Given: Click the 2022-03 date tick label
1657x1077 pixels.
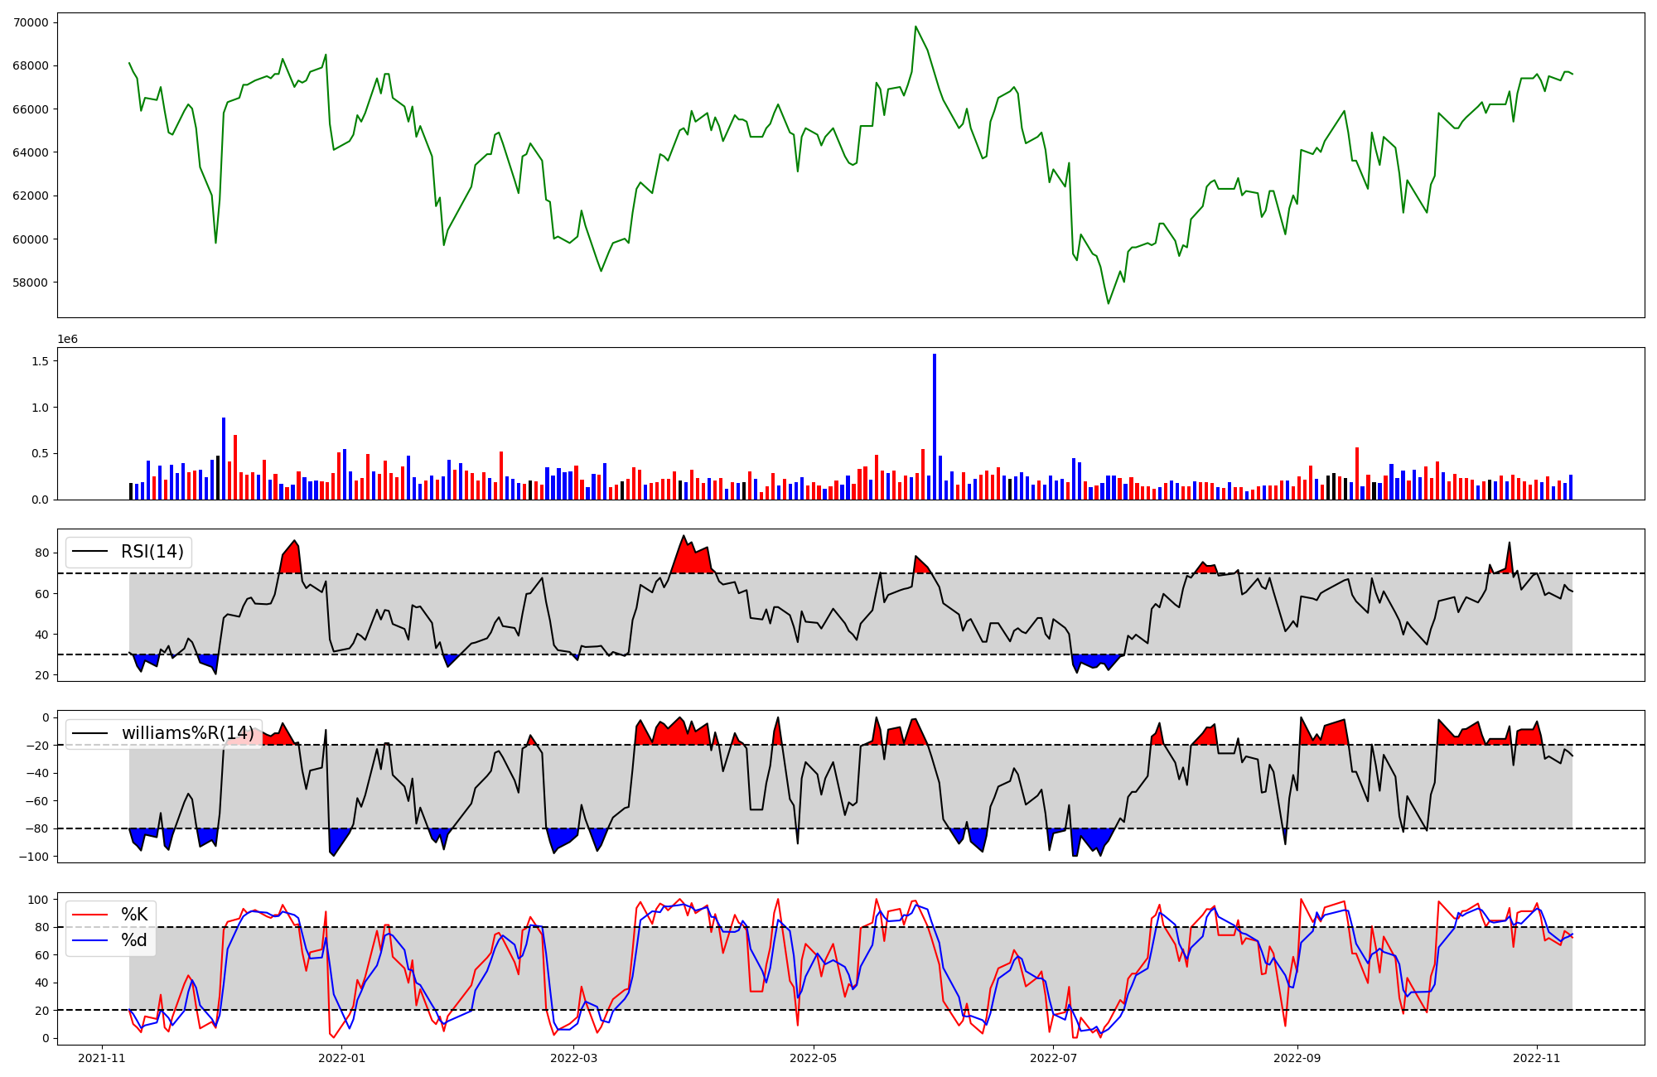Looking at the screenshot, I should coord(573,1058).
